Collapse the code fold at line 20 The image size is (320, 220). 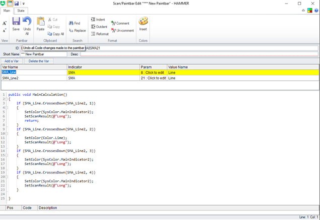(x=7, y=177)
